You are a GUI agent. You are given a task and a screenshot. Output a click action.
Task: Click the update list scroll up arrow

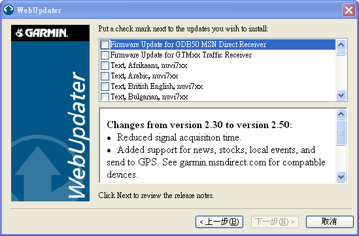[x=341, y=44]
